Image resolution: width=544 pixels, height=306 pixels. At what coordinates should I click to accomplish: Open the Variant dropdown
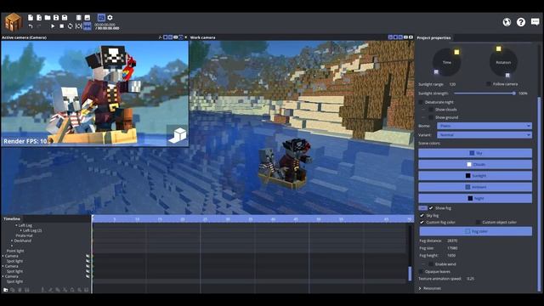pyautogui.click(x=484, y=134)
